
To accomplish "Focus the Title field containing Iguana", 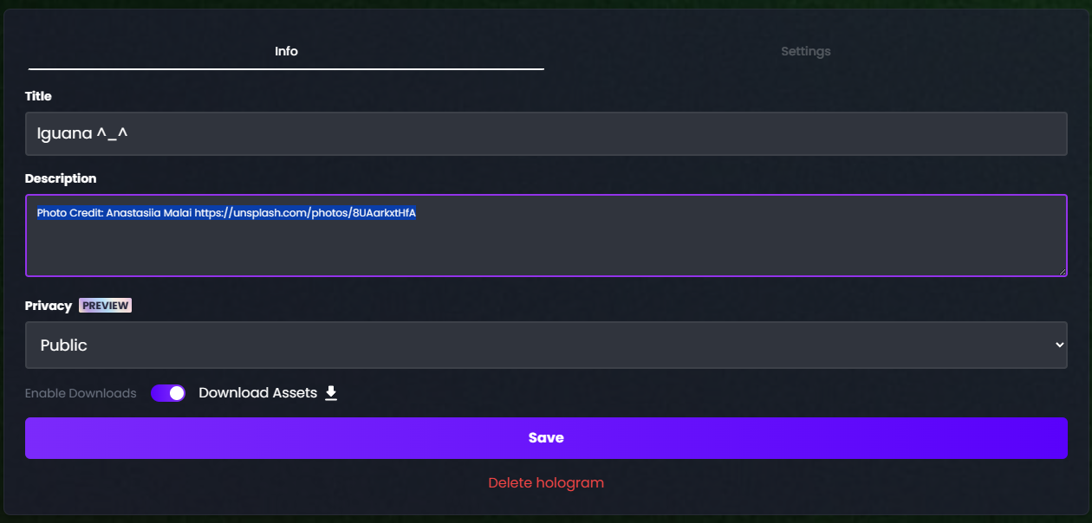I will [546, 133].
